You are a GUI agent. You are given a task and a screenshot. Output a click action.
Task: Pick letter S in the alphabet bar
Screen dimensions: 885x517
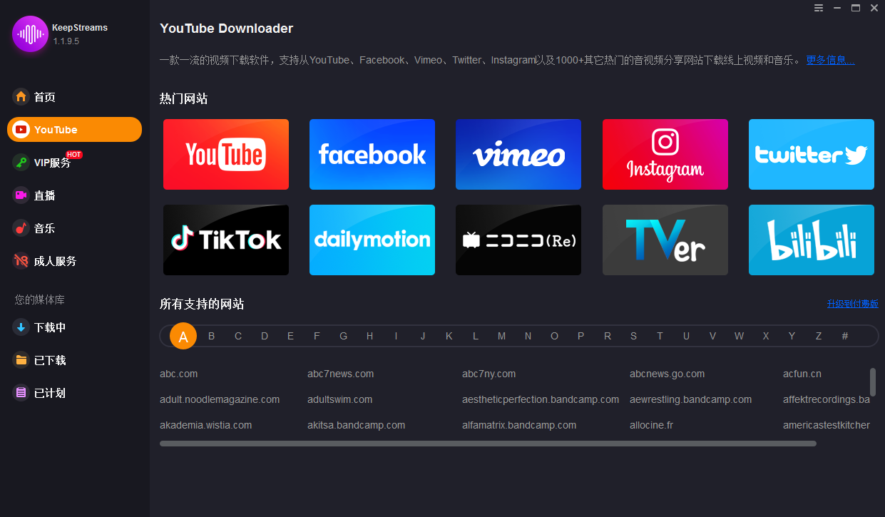[x=633, y=336]
